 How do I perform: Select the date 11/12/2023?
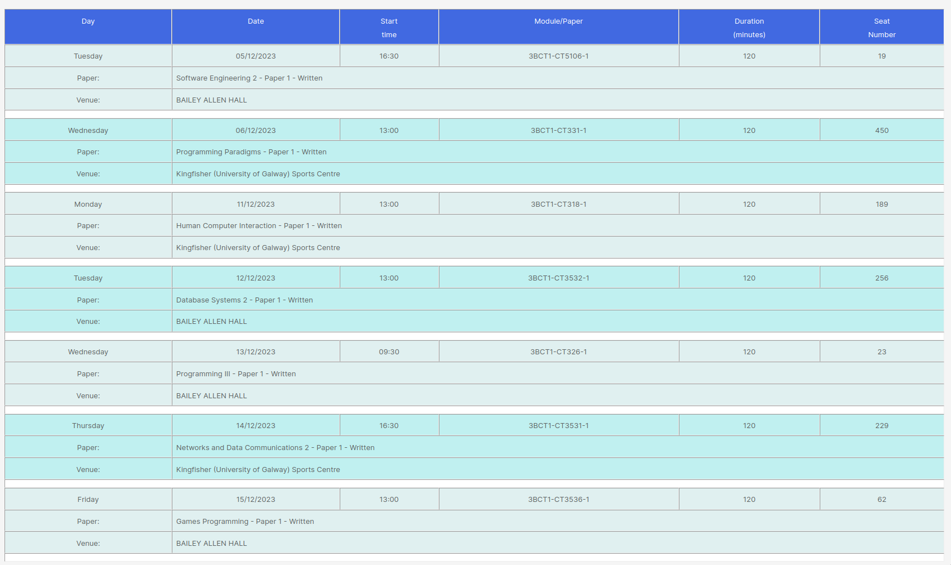[256, 204]
